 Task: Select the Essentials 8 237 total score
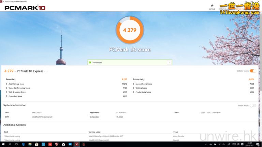(124, 79)
